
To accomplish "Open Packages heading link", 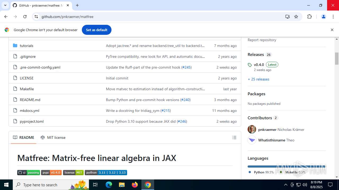I will pyautogui.click(x=256, y=94).
